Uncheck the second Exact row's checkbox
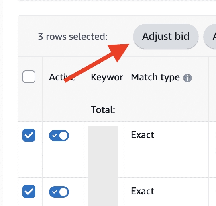 pos(29,192)
